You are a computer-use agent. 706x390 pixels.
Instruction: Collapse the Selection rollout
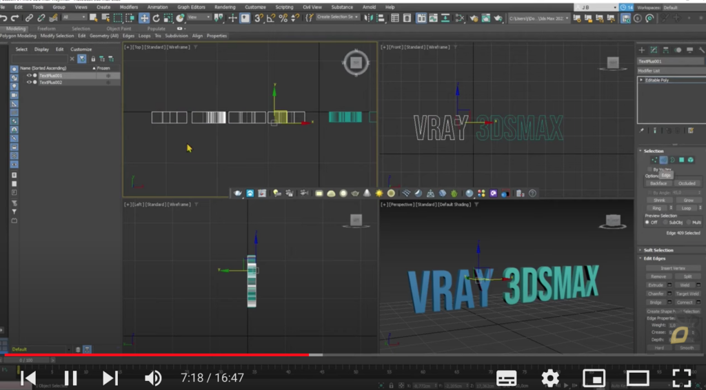[x=654, y=151]
